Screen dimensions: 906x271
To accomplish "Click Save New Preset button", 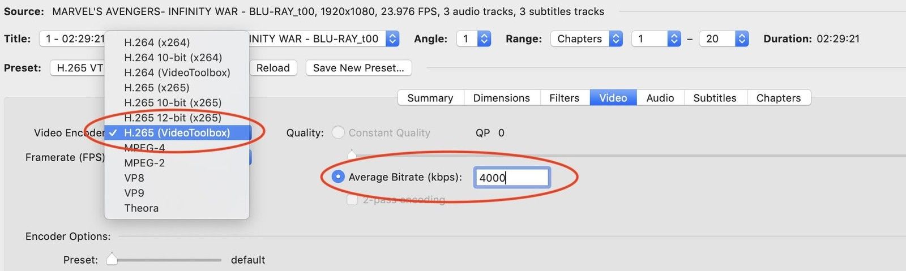I will click(358, 68).
